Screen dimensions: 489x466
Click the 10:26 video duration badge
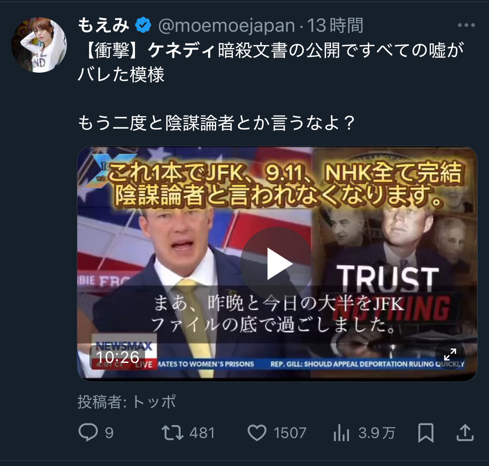117,357
